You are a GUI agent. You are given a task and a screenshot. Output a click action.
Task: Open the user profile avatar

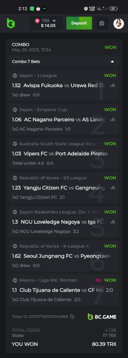pyautogui.click(x=118, y=23)
